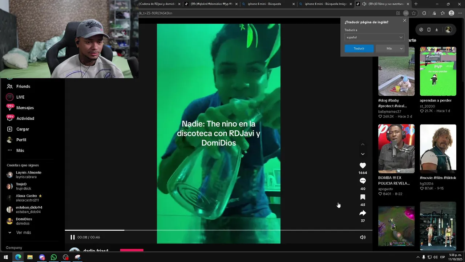Image resolution: width=465 pixels, height=262 pixels.
Task: Open taskbar clock and date
Action: coord(455,257)
